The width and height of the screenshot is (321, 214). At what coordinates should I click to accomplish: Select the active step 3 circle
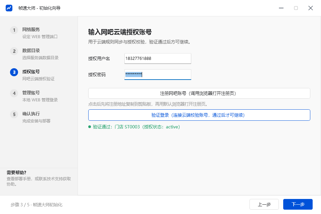coord(14,72)
